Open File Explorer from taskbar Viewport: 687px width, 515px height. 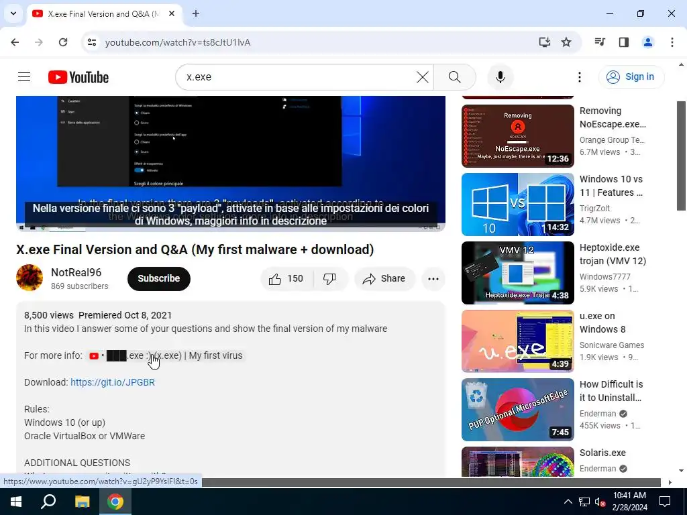click(x=82, y=502)
